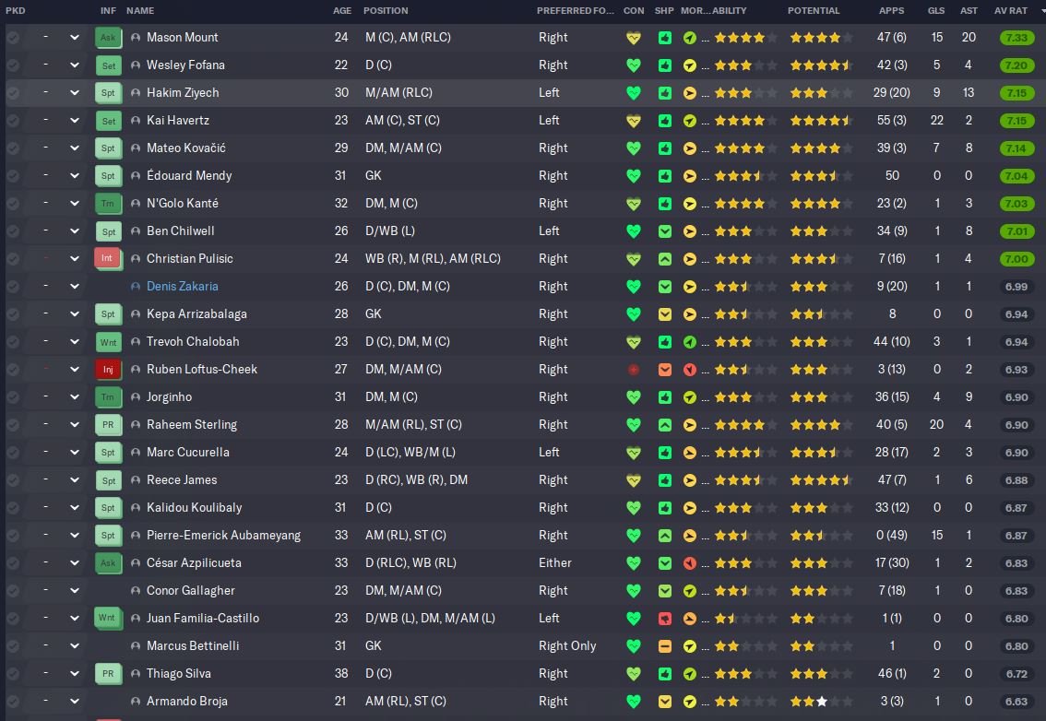Open the position dropdown chevron for Hakim Ziyech

pos(74,93)
